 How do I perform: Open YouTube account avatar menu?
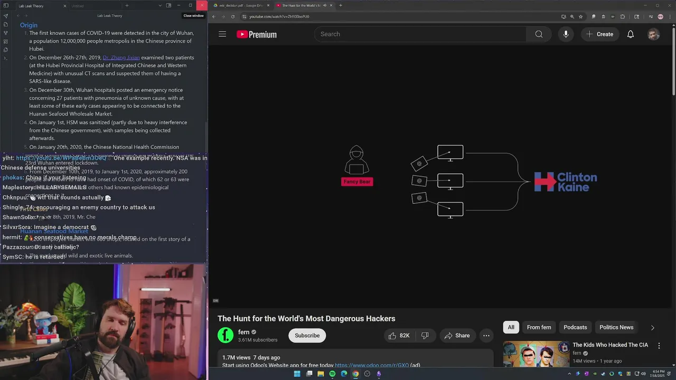pyautogui.click(x=654, y=34)
